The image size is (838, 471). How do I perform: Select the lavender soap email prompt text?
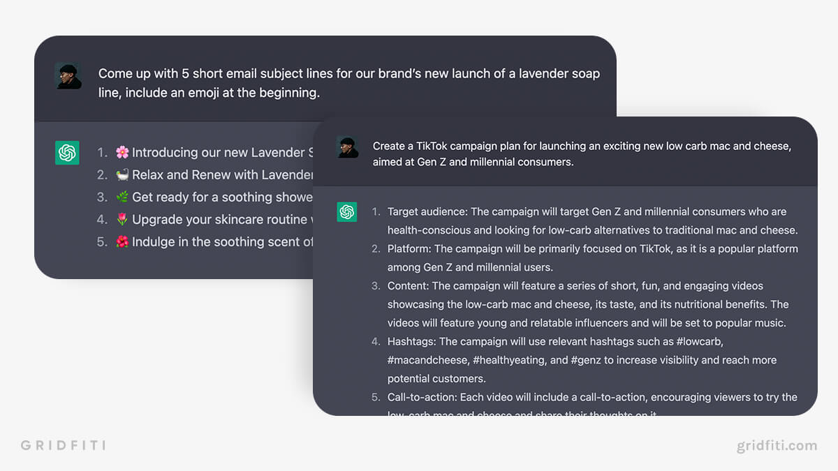coord(349,83)
